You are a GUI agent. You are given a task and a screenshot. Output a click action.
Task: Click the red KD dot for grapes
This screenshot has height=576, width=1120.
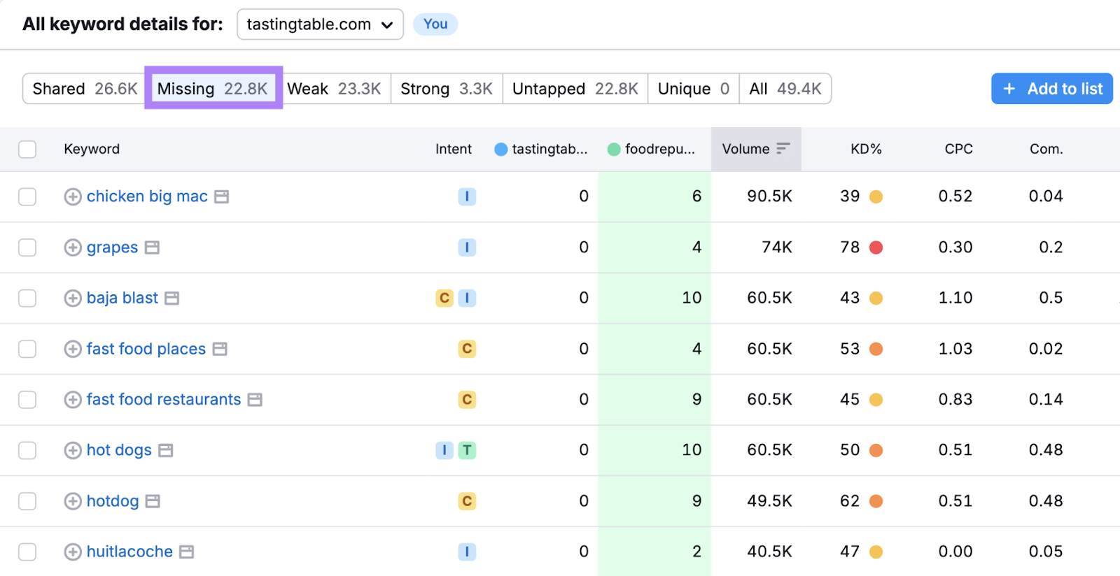[x=876, y=247]
